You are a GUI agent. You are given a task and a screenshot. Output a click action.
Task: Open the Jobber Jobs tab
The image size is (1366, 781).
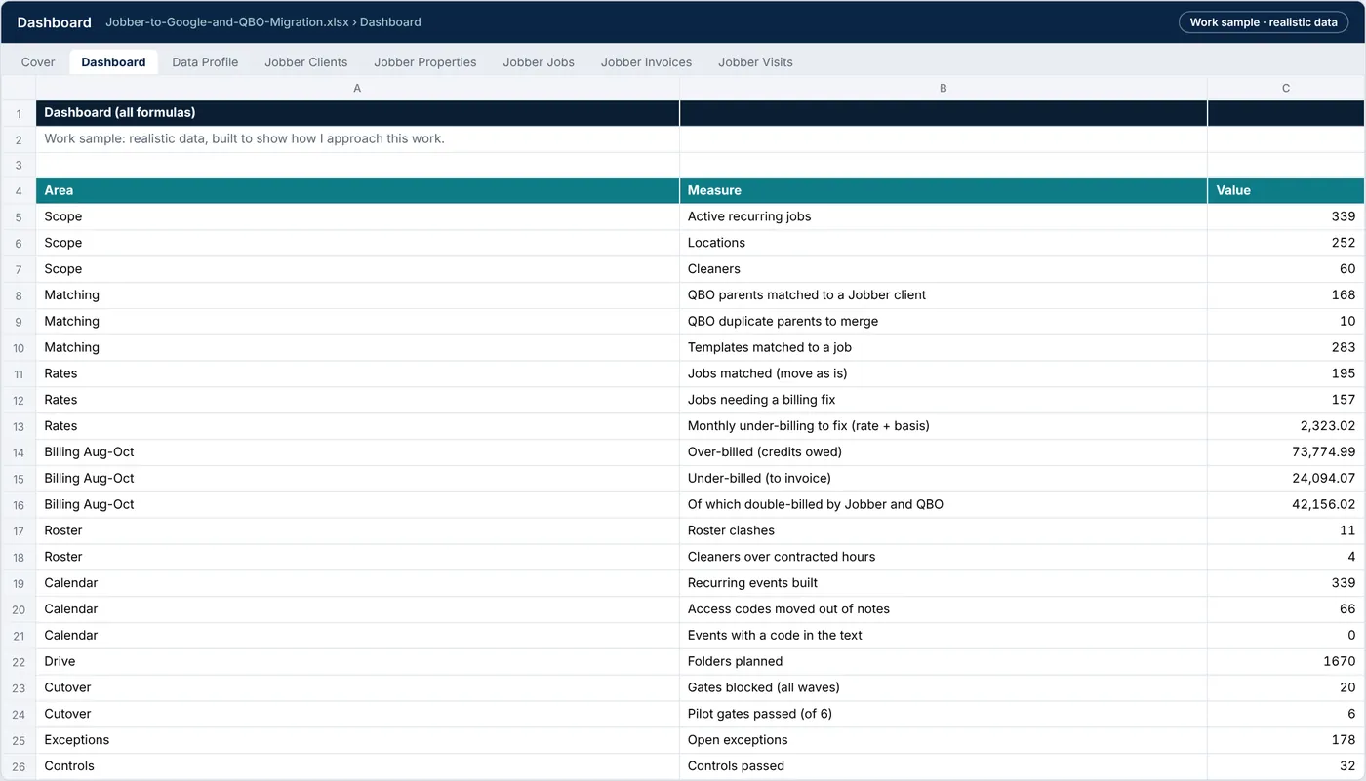click(539, 62)
